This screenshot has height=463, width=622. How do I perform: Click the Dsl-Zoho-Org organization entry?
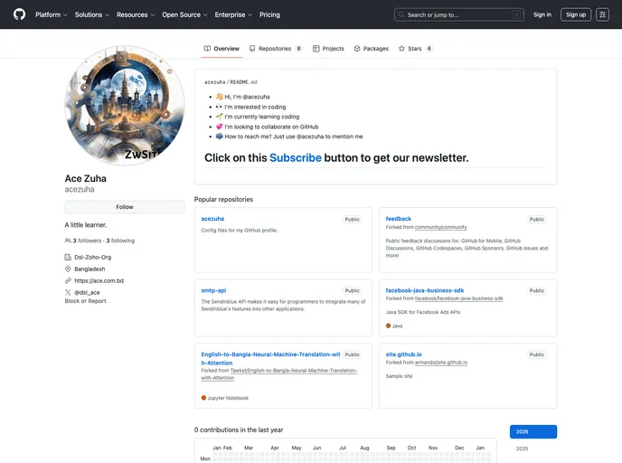[x=92, y=258]
